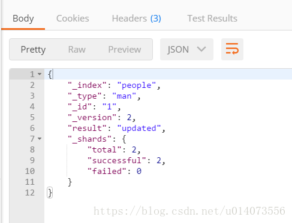Click the "_shards" key text
292x223 pixels.
[x=89, y=139]
